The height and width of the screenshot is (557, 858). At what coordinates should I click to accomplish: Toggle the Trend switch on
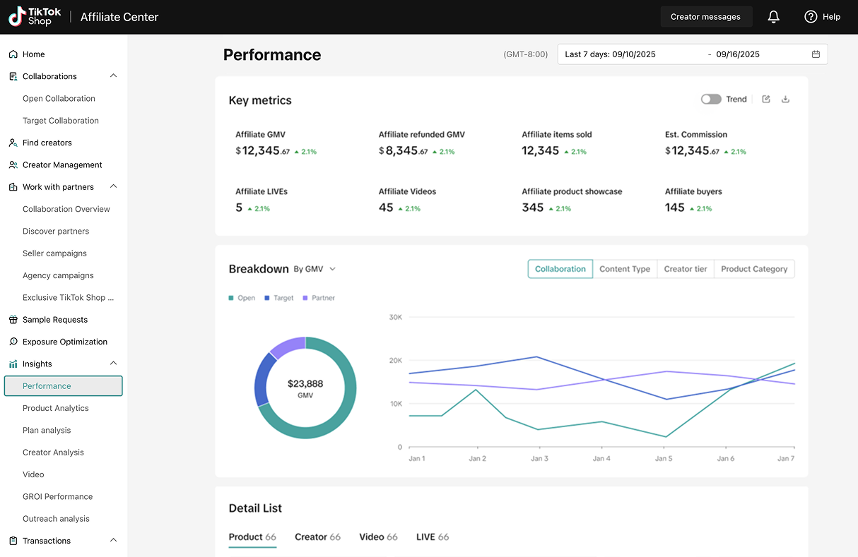[x=710, y=100]
